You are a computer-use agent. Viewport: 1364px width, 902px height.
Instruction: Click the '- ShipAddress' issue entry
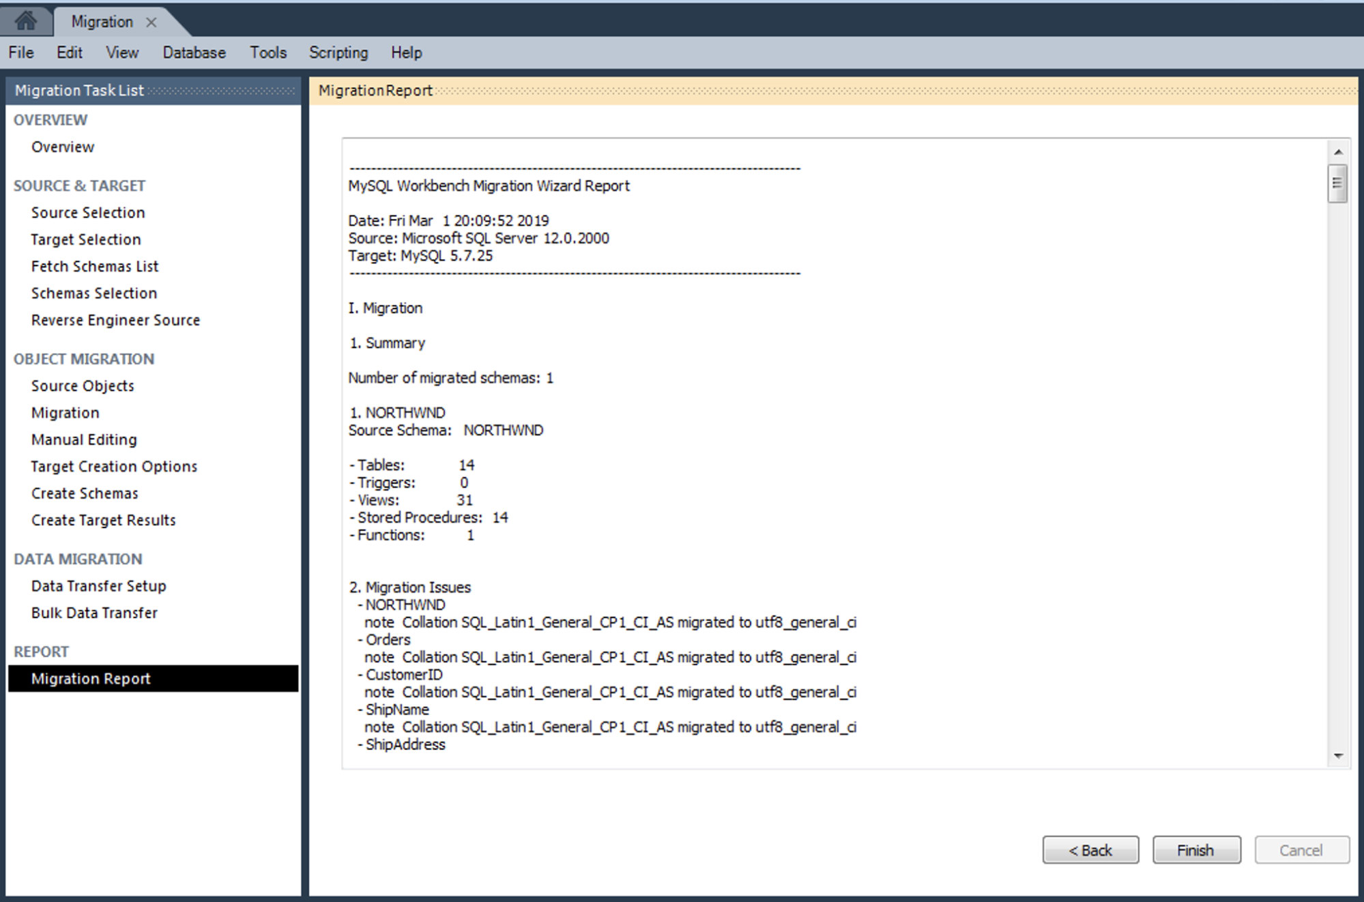(401, 744)
